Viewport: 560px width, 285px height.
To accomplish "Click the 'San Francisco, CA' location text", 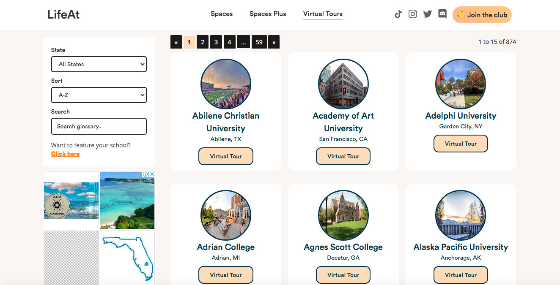I will pos(343,139).
